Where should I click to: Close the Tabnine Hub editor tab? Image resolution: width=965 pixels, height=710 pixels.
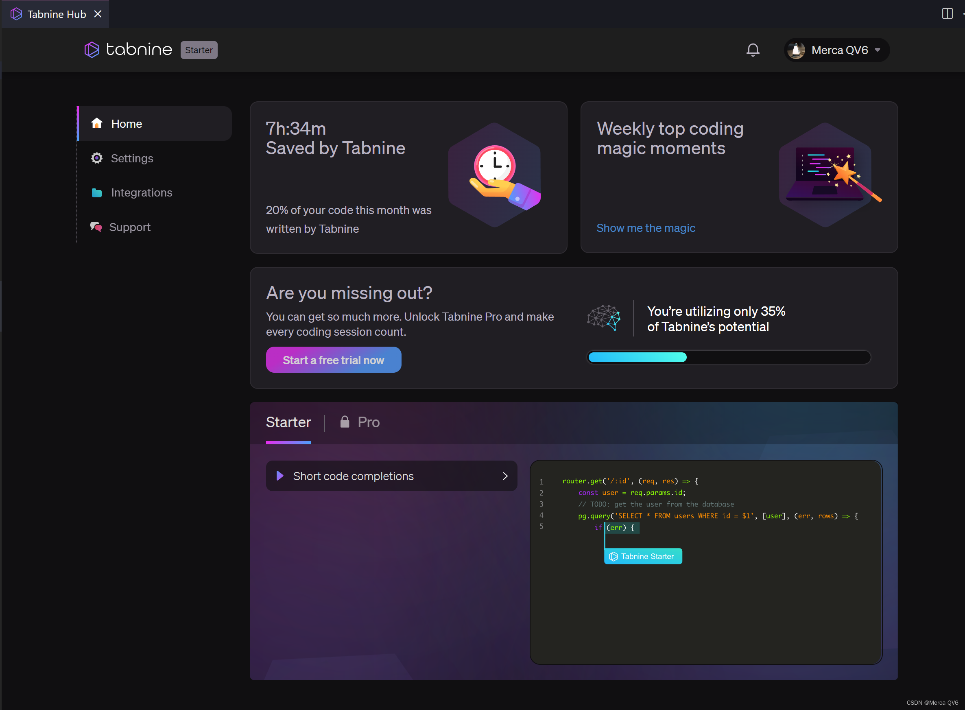98,14
